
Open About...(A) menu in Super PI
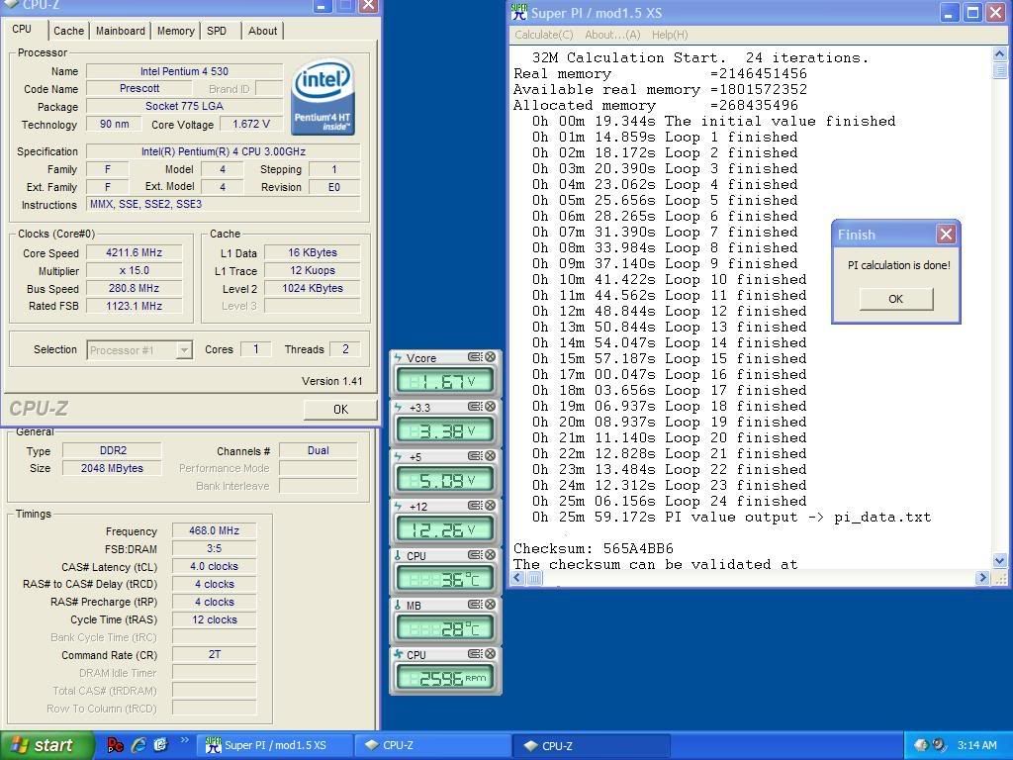click(x=612, y=35)
